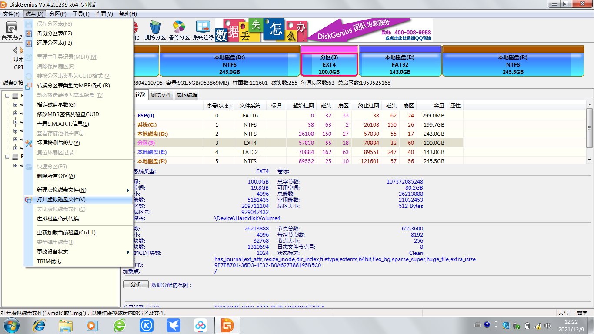
Task: Open the 工具(T) menu
Action: tap(81, 14)
